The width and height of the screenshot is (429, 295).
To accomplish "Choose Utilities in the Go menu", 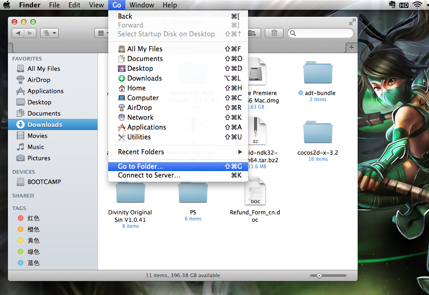I will click(178, 137).
